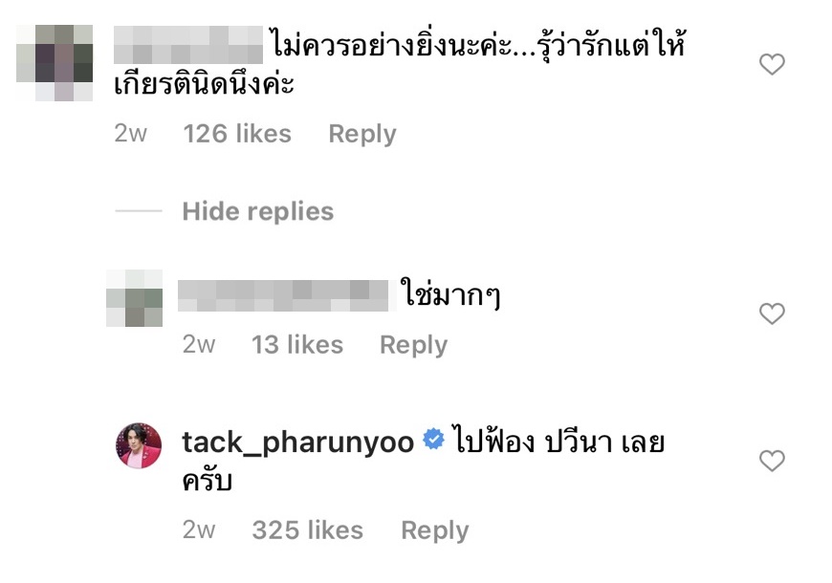Tap heart icon next to ใช่มากๆ reply
Image resolution: width=832 pixels, height=583 pixels.
772,313
